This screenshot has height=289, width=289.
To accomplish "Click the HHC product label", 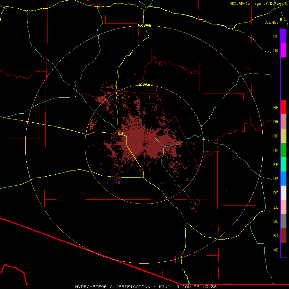I will (282, 19).
